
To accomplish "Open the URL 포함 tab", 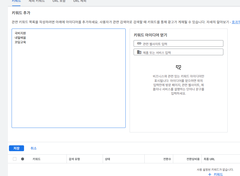I will click(x=59, y=1).
